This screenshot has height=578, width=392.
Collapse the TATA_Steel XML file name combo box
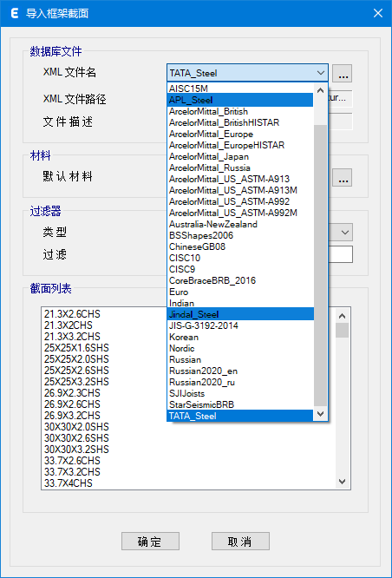coord(321,73)
